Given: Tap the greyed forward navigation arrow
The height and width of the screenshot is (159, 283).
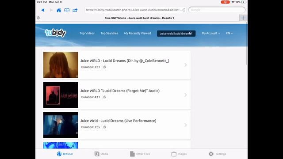Looking at the screenshot, I should tap(51, 10).
